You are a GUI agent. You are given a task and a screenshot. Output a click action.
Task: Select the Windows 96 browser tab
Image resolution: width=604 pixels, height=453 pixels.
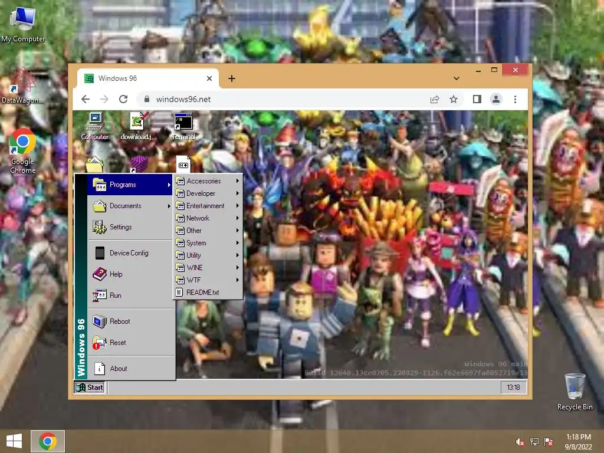coord(148,78)
